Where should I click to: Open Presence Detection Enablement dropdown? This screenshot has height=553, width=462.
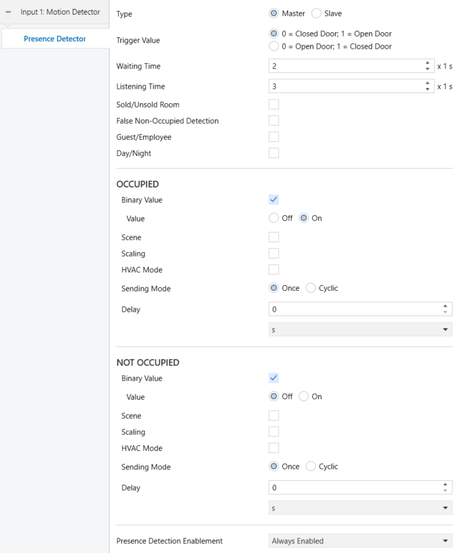[x=361, y=541]
